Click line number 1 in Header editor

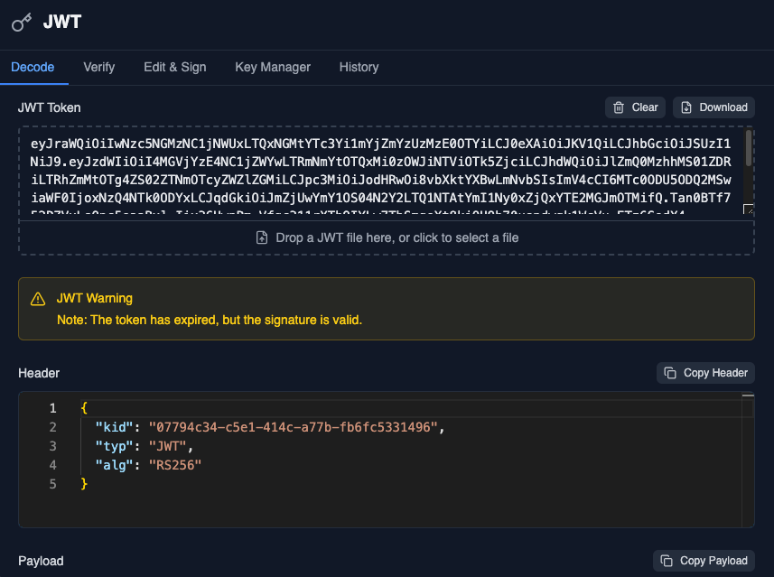[52, 408]
